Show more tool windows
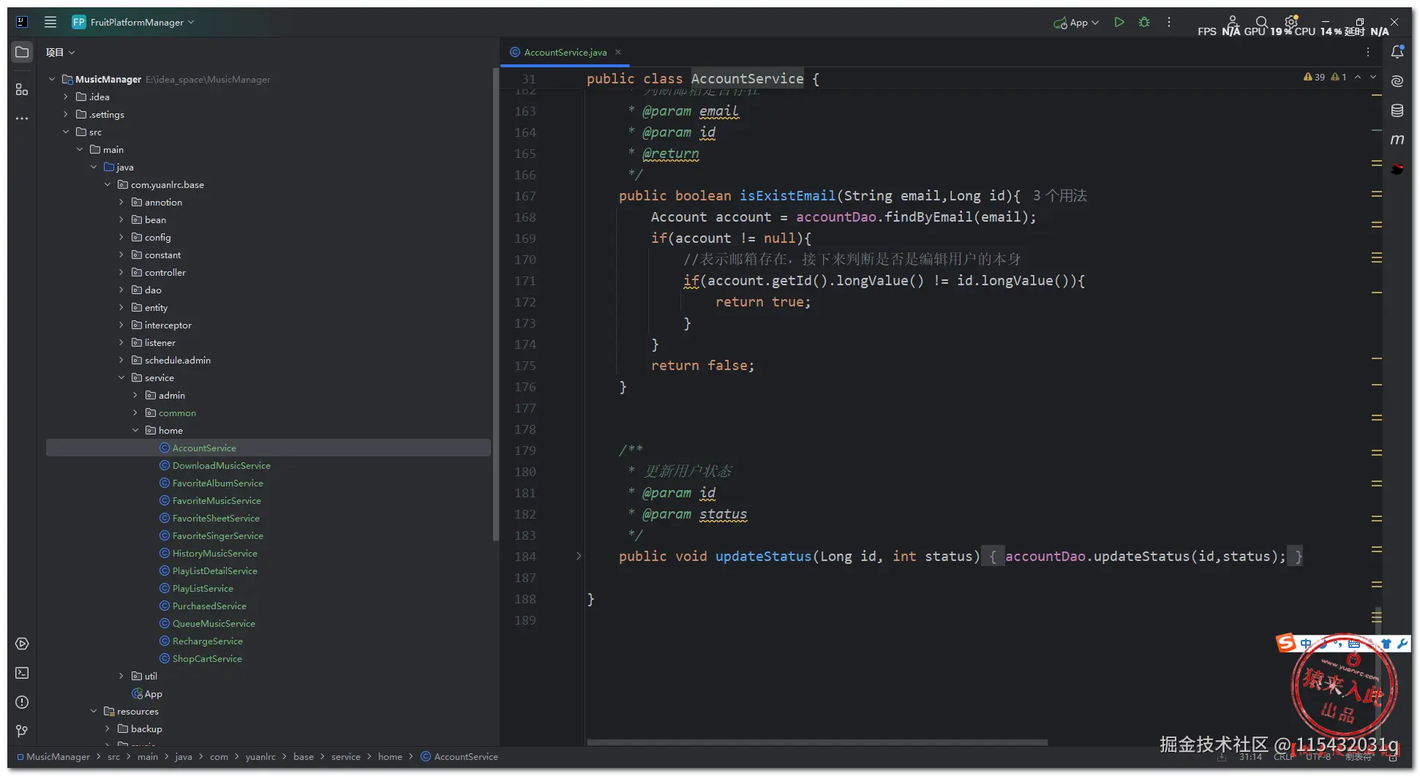The height and width of the screenshot is (776, 1420). coord(22,118)
